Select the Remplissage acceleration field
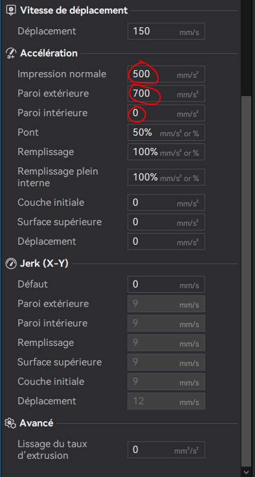The height and width of the screenshot is (477, 255). click(x=166, y=152)
